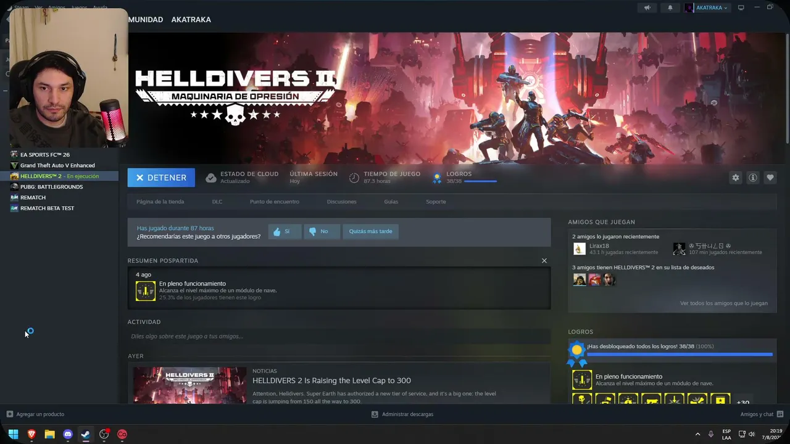The height and width of the screenshot is (444, 790).
Task: Click 'Has jugado durante 87 horas' text
Action: click(175, 228)
